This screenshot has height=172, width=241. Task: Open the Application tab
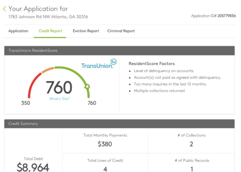coord(18,31)
